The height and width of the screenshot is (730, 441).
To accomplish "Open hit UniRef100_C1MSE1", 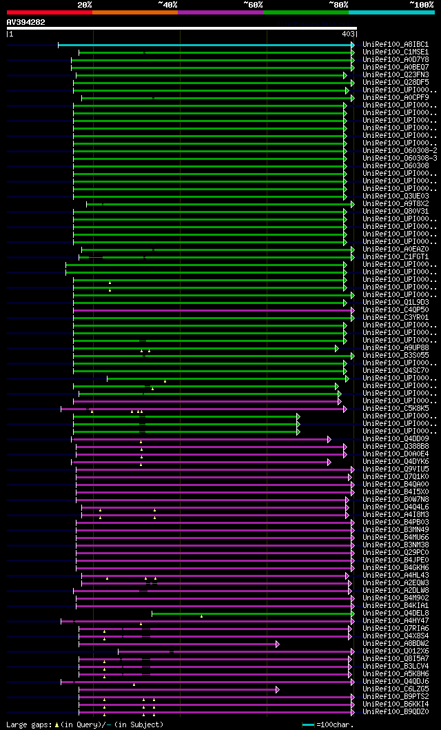I will pos(396,52).
